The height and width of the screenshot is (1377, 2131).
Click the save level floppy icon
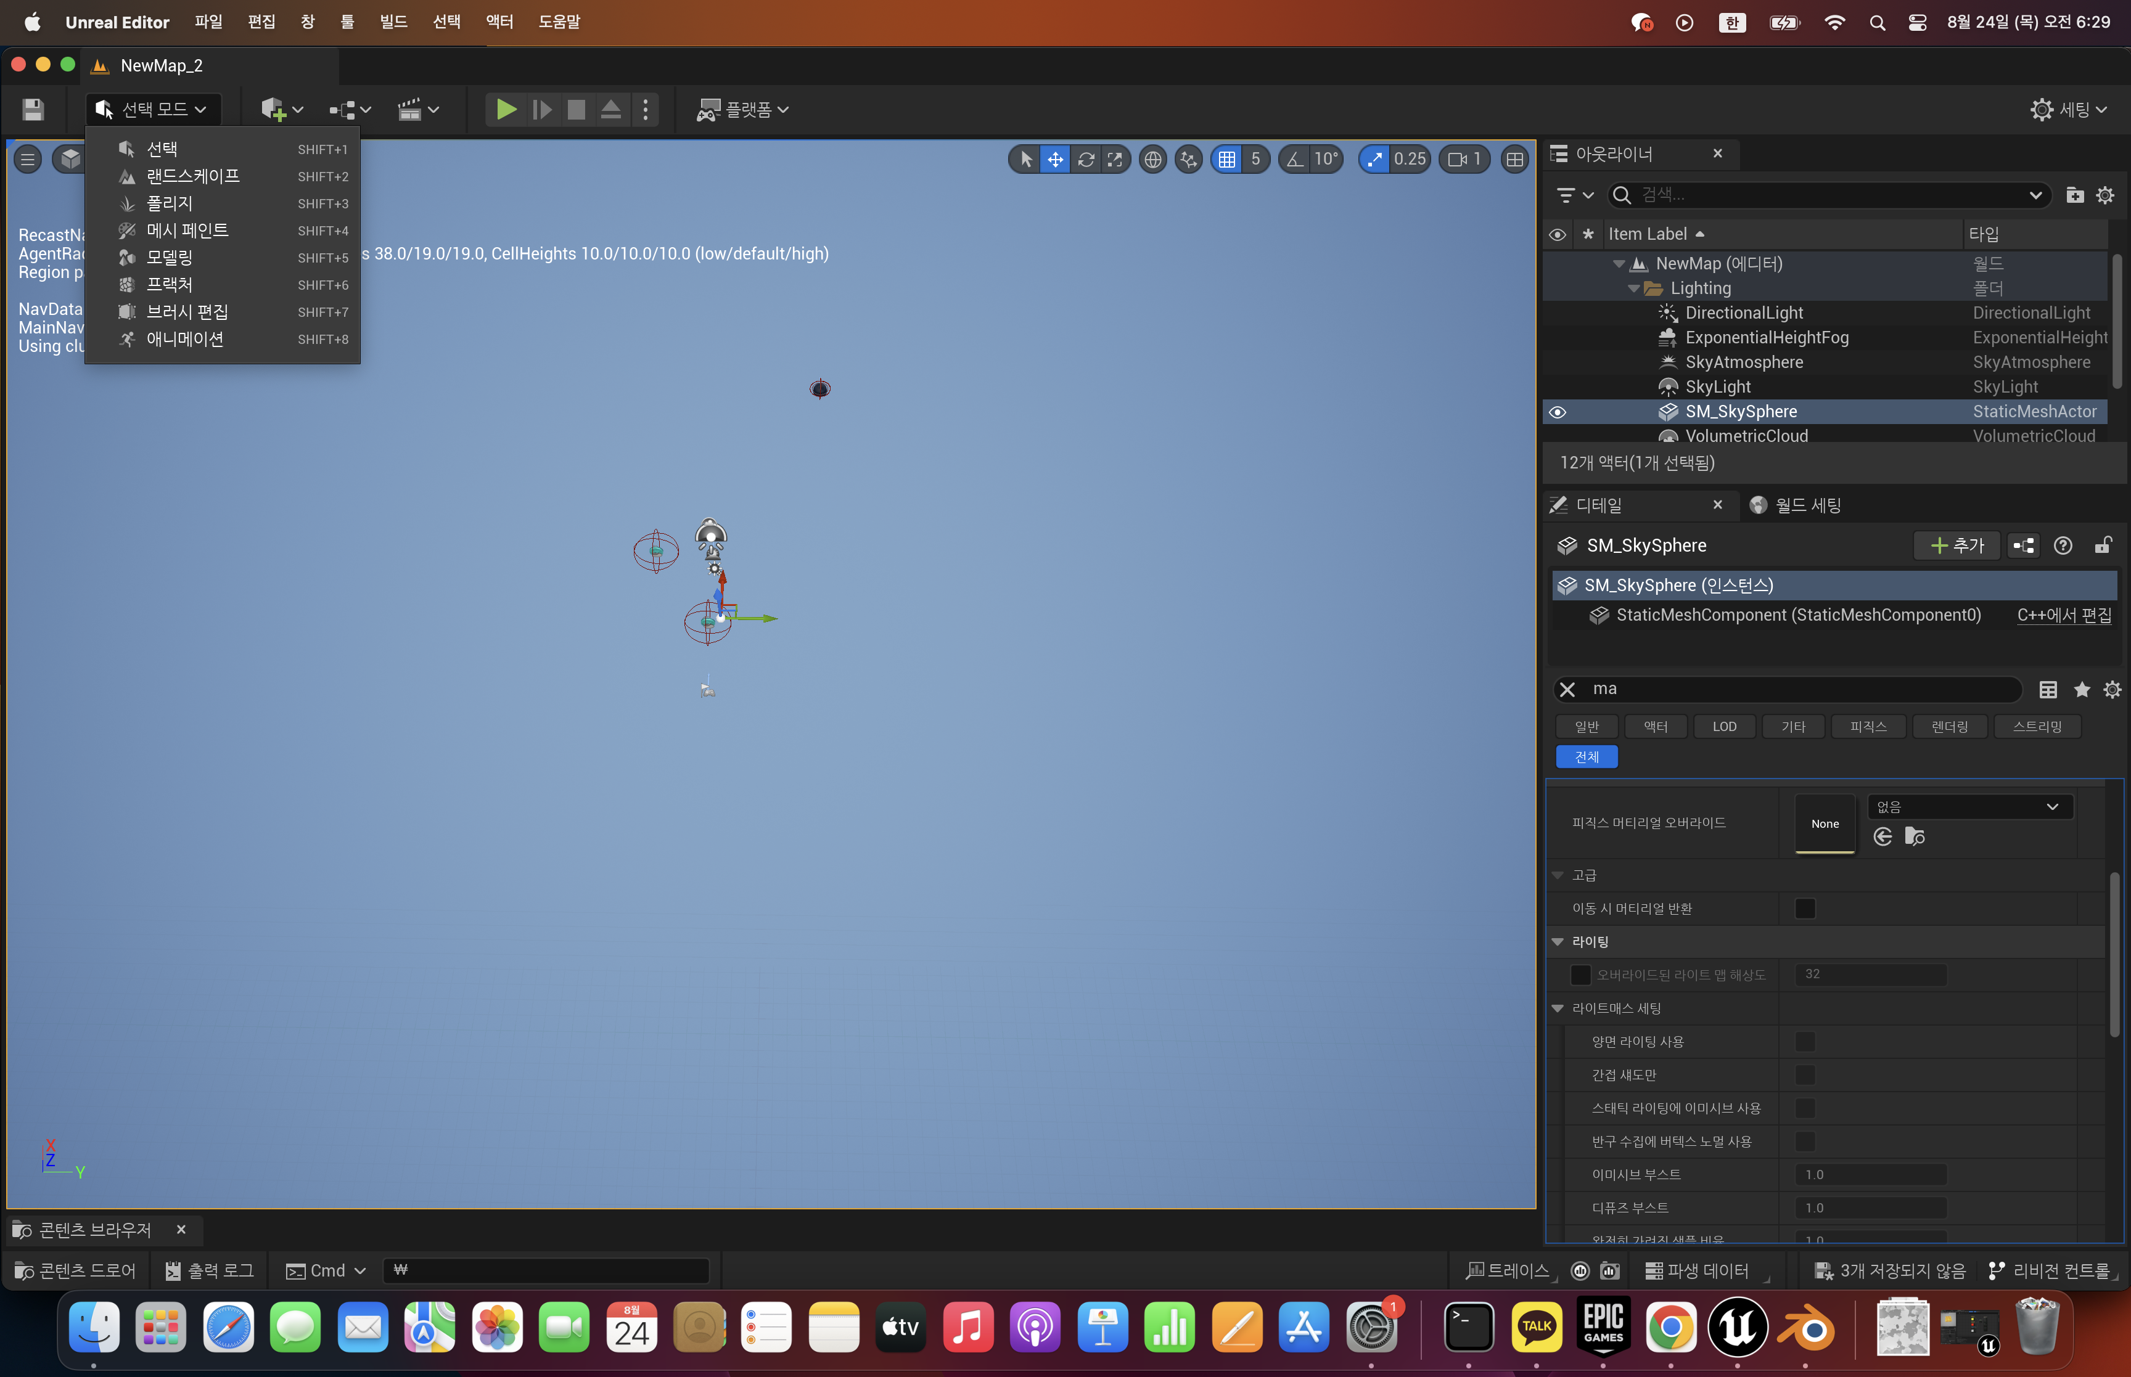point(33,109)
